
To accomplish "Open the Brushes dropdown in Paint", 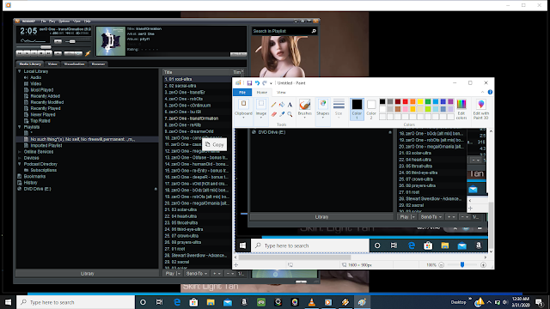I will 304,109.
